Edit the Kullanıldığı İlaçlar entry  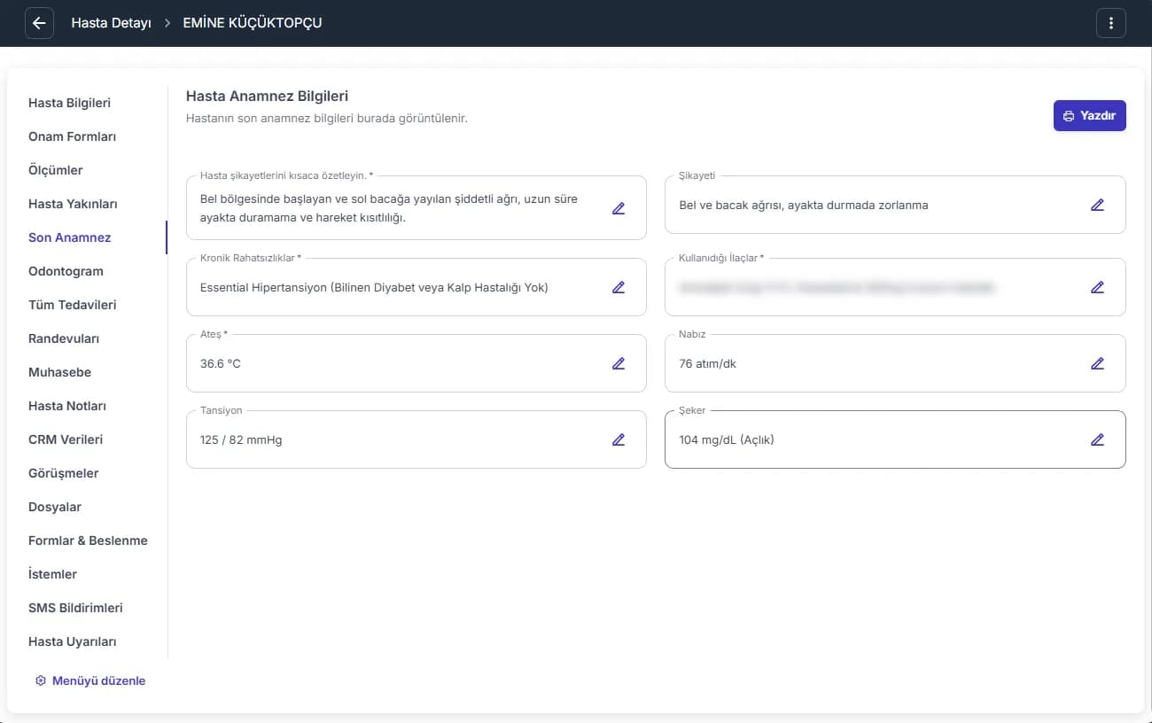1097,287
